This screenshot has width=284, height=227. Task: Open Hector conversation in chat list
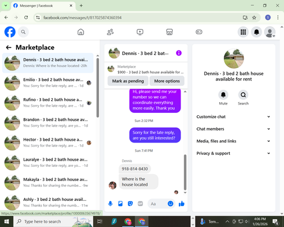(48, 142)
